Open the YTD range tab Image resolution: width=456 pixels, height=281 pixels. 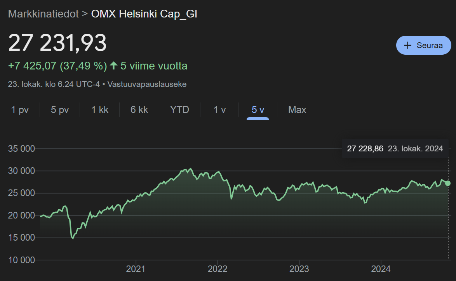(180, 110)
